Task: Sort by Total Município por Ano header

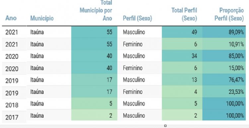Action: pos(96,11)
